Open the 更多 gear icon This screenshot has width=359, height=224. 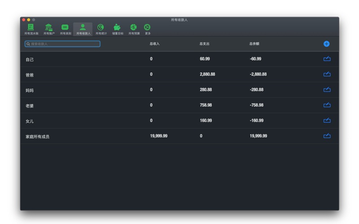[x=147, y=28]
